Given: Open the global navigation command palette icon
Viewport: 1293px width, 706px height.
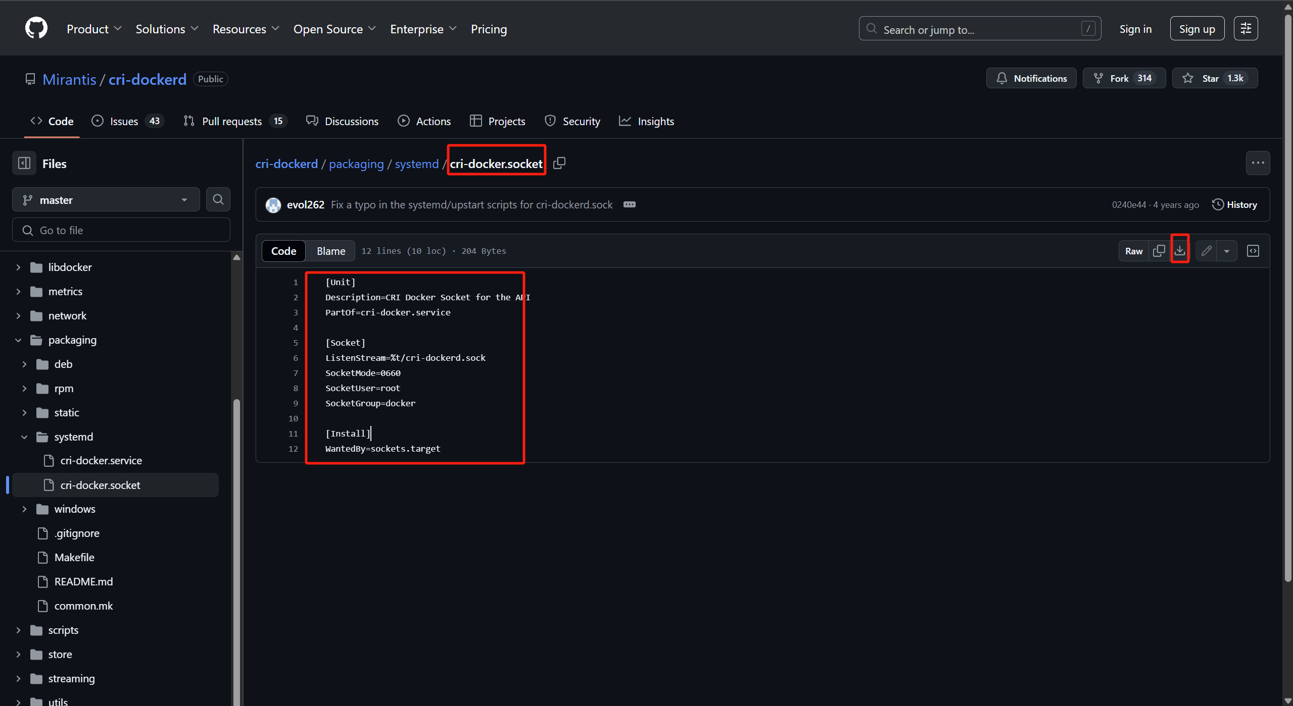Looking at the screenshot, I should pos(1246,28).
